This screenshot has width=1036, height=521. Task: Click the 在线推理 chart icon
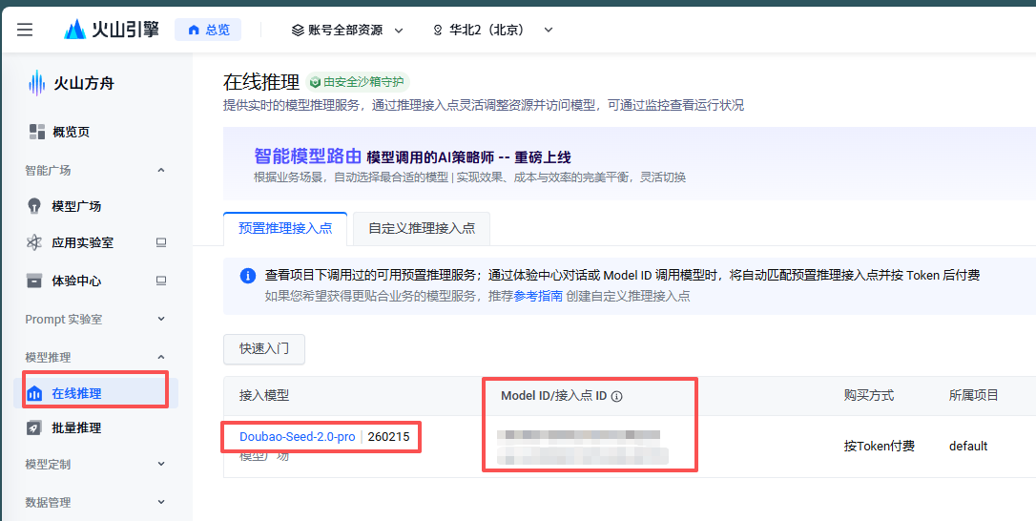tap(33, 393)
